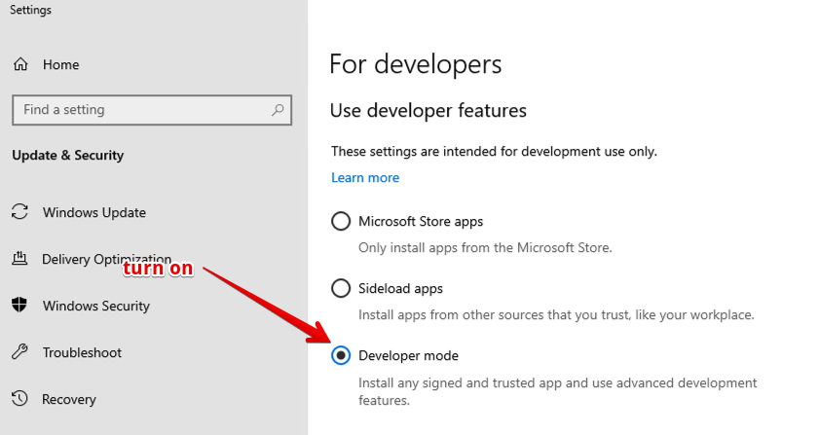The height and width of the screenshot is (435, 819).
Task: Click 'These settings are intended for development' text
Action: click(494, 152)
